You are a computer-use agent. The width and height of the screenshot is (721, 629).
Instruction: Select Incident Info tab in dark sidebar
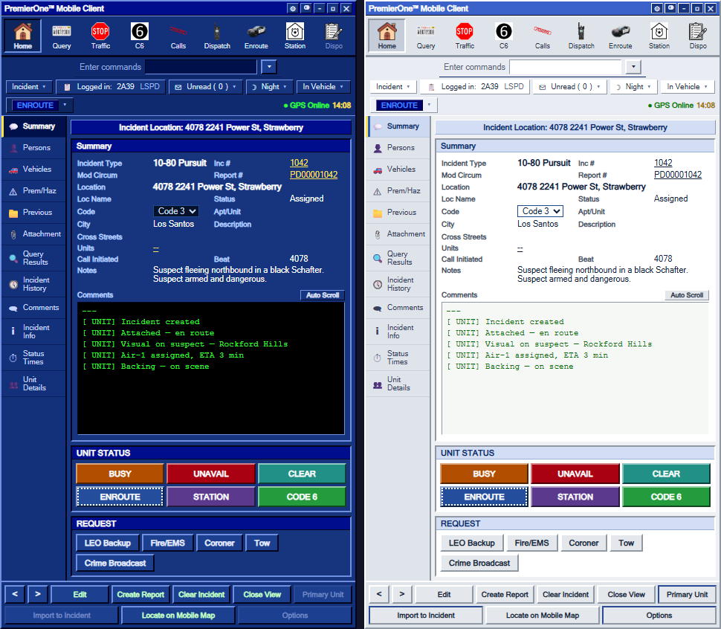click(34, 332)
